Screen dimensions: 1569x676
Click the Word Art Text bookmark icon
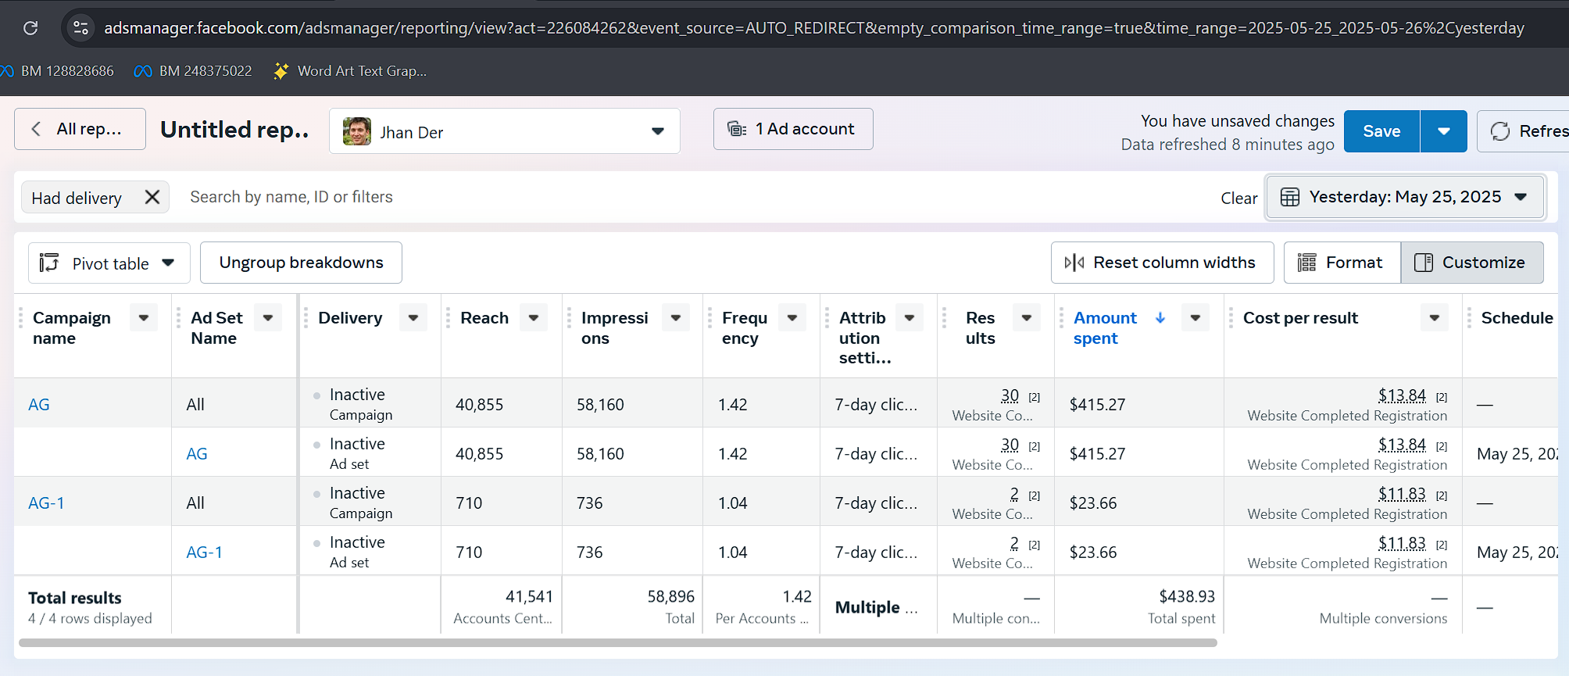[281, 71]
